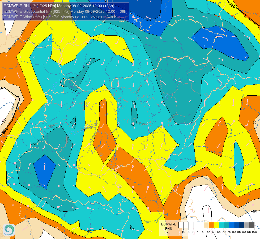Pick the teal 70–75 legend swatch
The width and height of the screenshot is (260, 239).
[x=227, y=225]
